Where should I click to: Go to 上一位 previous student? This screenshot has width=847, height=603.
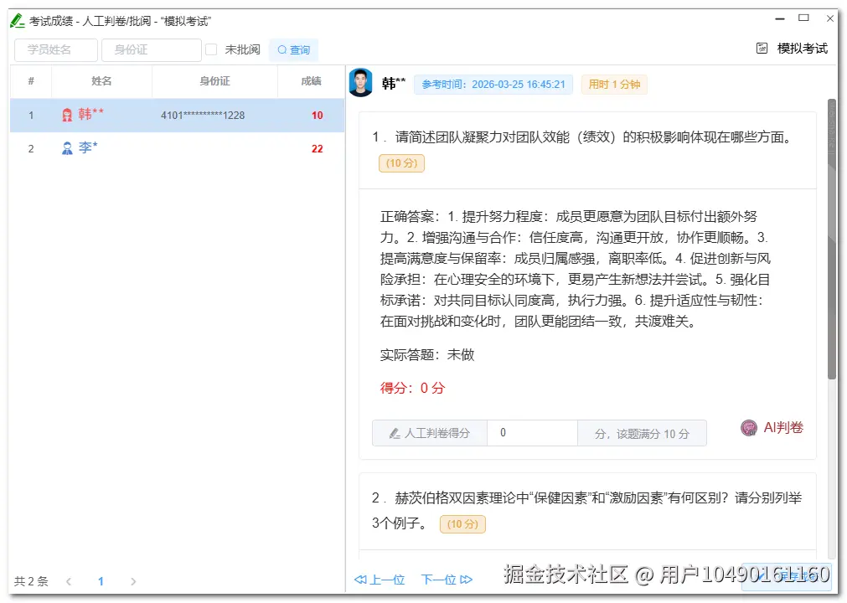pyautogui.click(x=380, y=580)
